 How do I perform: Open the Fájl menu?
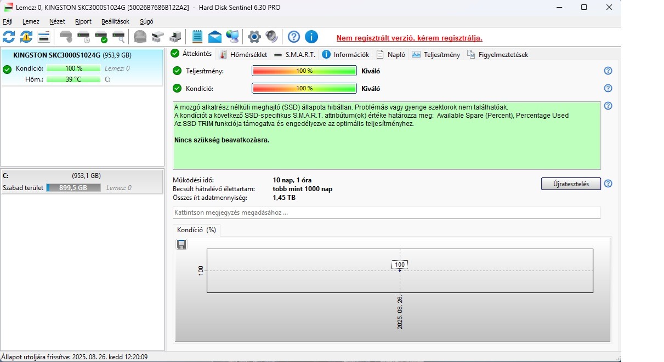click(8, 21)
